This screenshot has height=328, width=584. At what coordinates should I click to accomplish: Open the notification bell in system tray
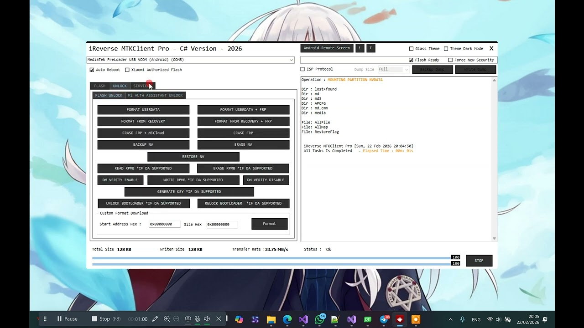[x=545, y=319]
